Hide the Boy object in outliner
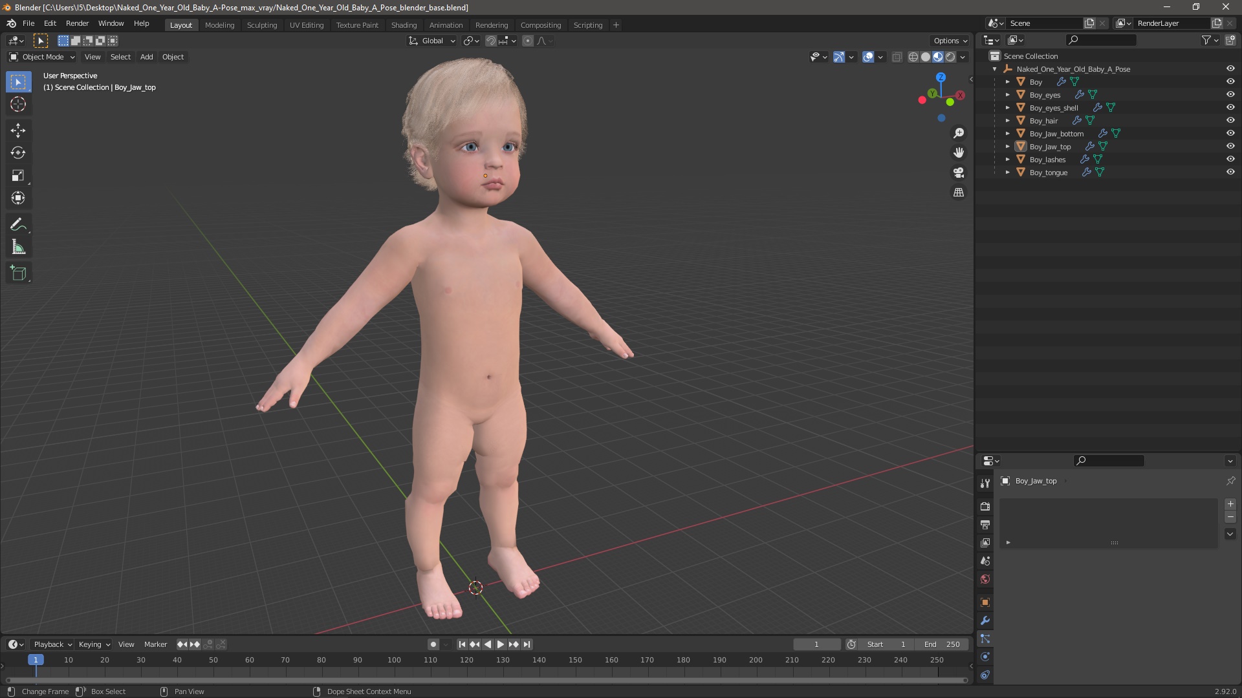Screen dimensions: 1242x698 (x=1230, y=82)
